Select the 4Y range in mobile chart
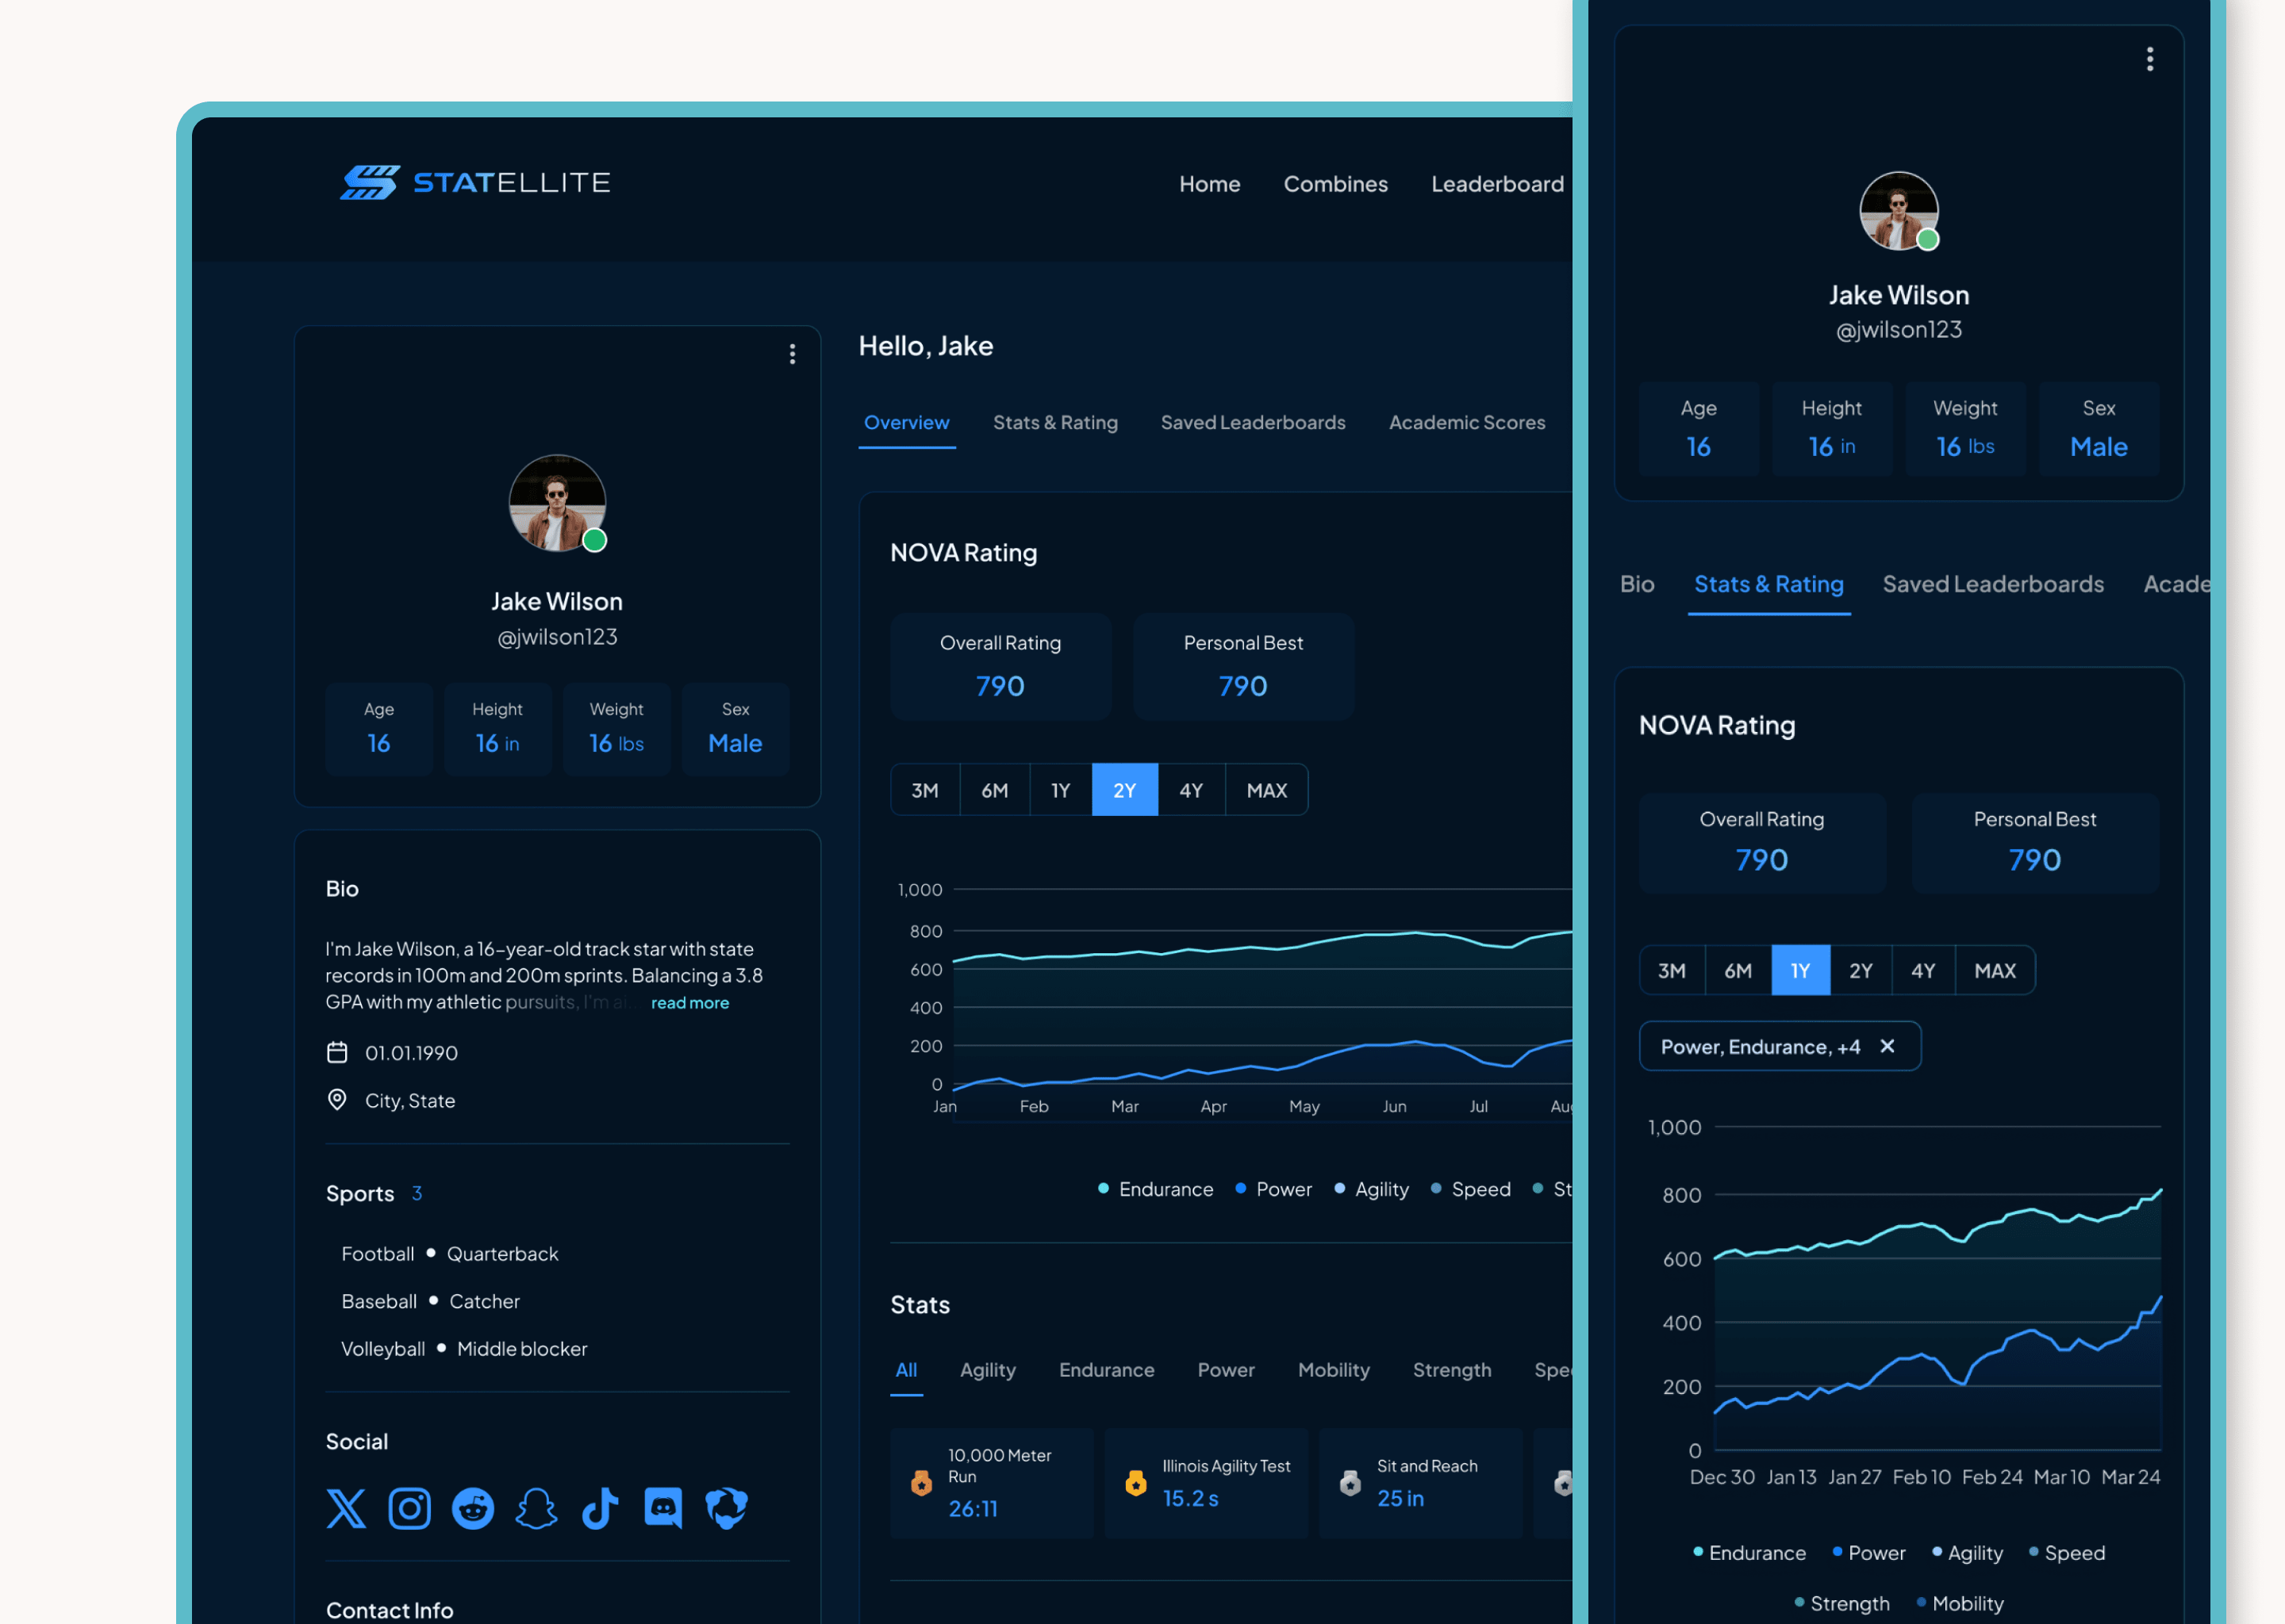 (x=1923, y=970)
